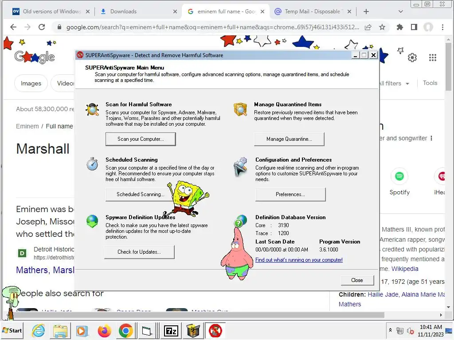Open more options beside 'and songwriter'

[x=431, y=138]
